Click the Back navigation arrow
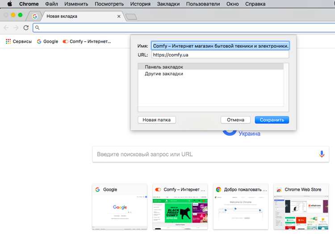Image resolution: width=335 pixels, height=234 pixels. pyautogui.click(x=6, y=28)
